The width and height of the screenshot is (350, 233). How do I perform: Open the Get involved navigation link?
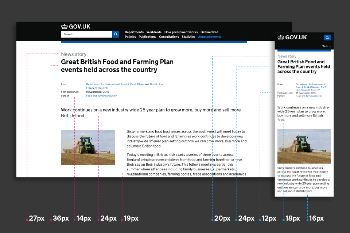pos(209,32)
